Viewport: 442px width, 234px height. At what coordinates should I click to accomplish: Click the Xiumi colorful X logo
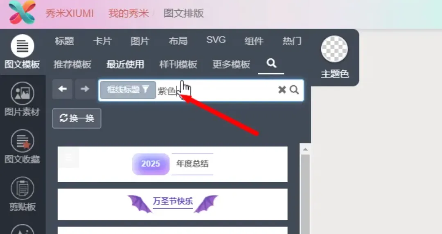pyautogui.click(x=22, y=12)
